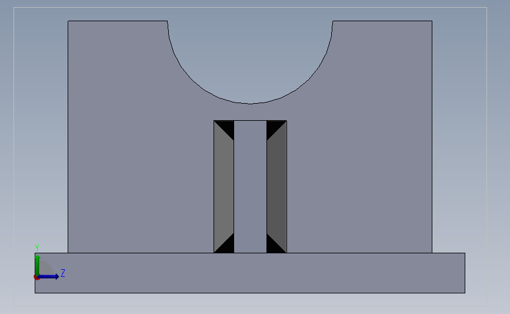
Task: Click the green Y axis arrow of the triad
Action: coord(38,265)
